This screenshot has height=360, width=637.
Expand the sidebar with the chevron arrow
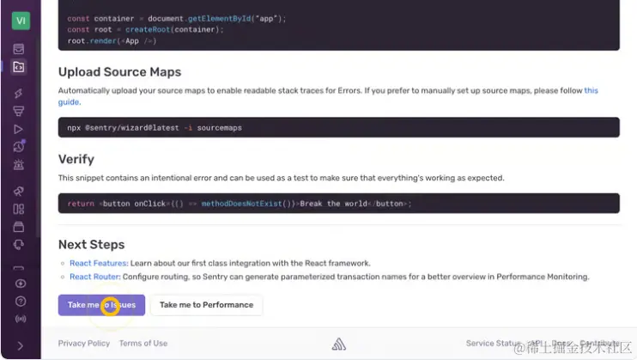tap(21, 346)
